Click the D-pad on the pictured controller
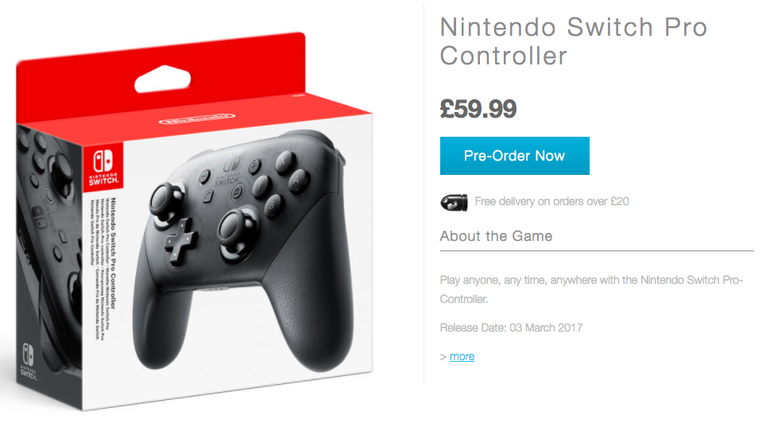The width and height of the screenshot is (766, 423). (180, 239)
